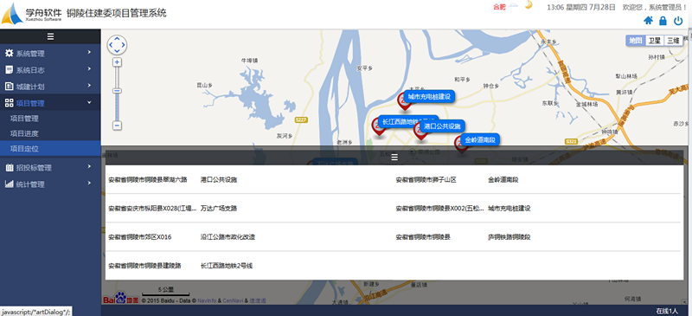Screen dimensions: 692x316
Task: Switch map to 三维 3D view
Action: click(x=673, y=41)
